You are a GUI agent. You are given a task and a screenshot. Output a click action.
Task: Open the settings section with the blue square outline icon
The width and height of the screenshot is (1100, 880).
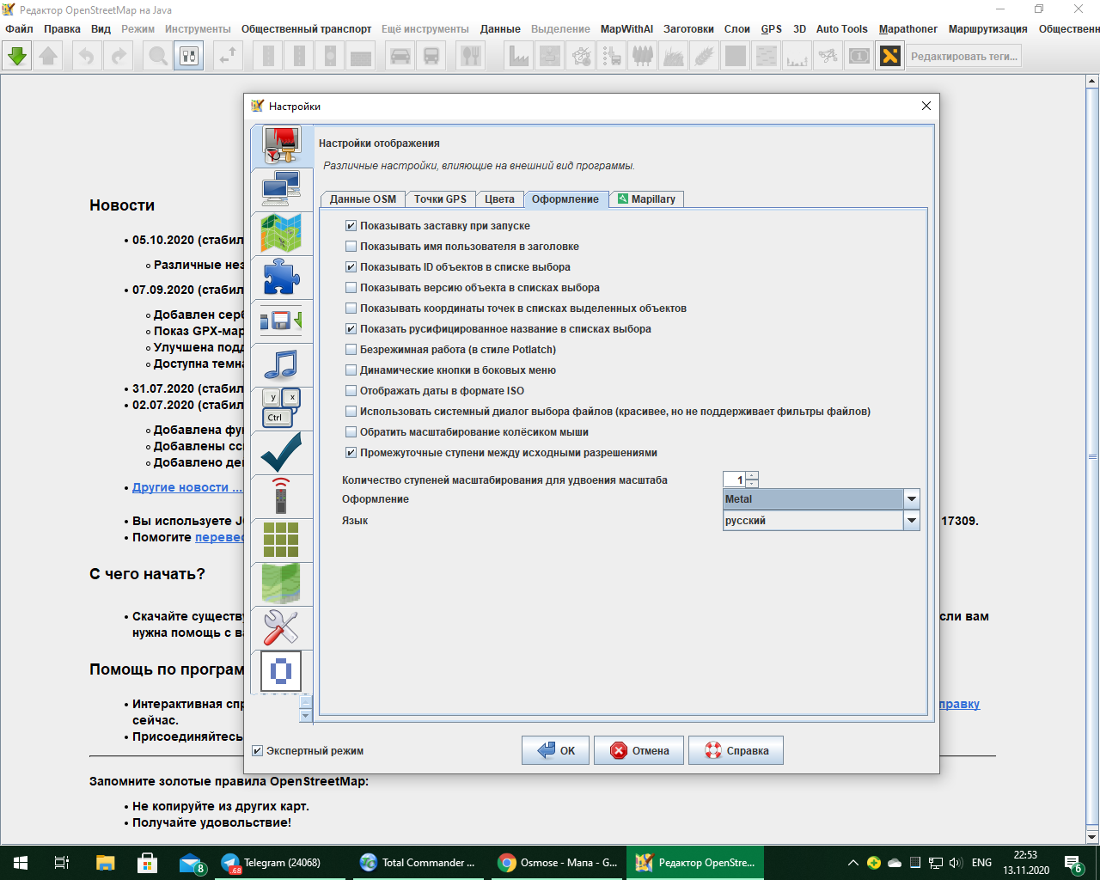click(281, 671)
